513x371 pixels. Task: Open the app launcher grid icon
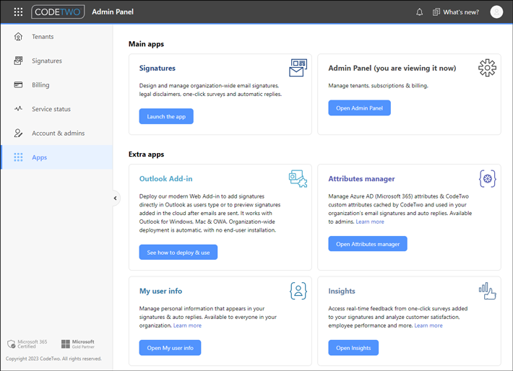tap(18, 12)
